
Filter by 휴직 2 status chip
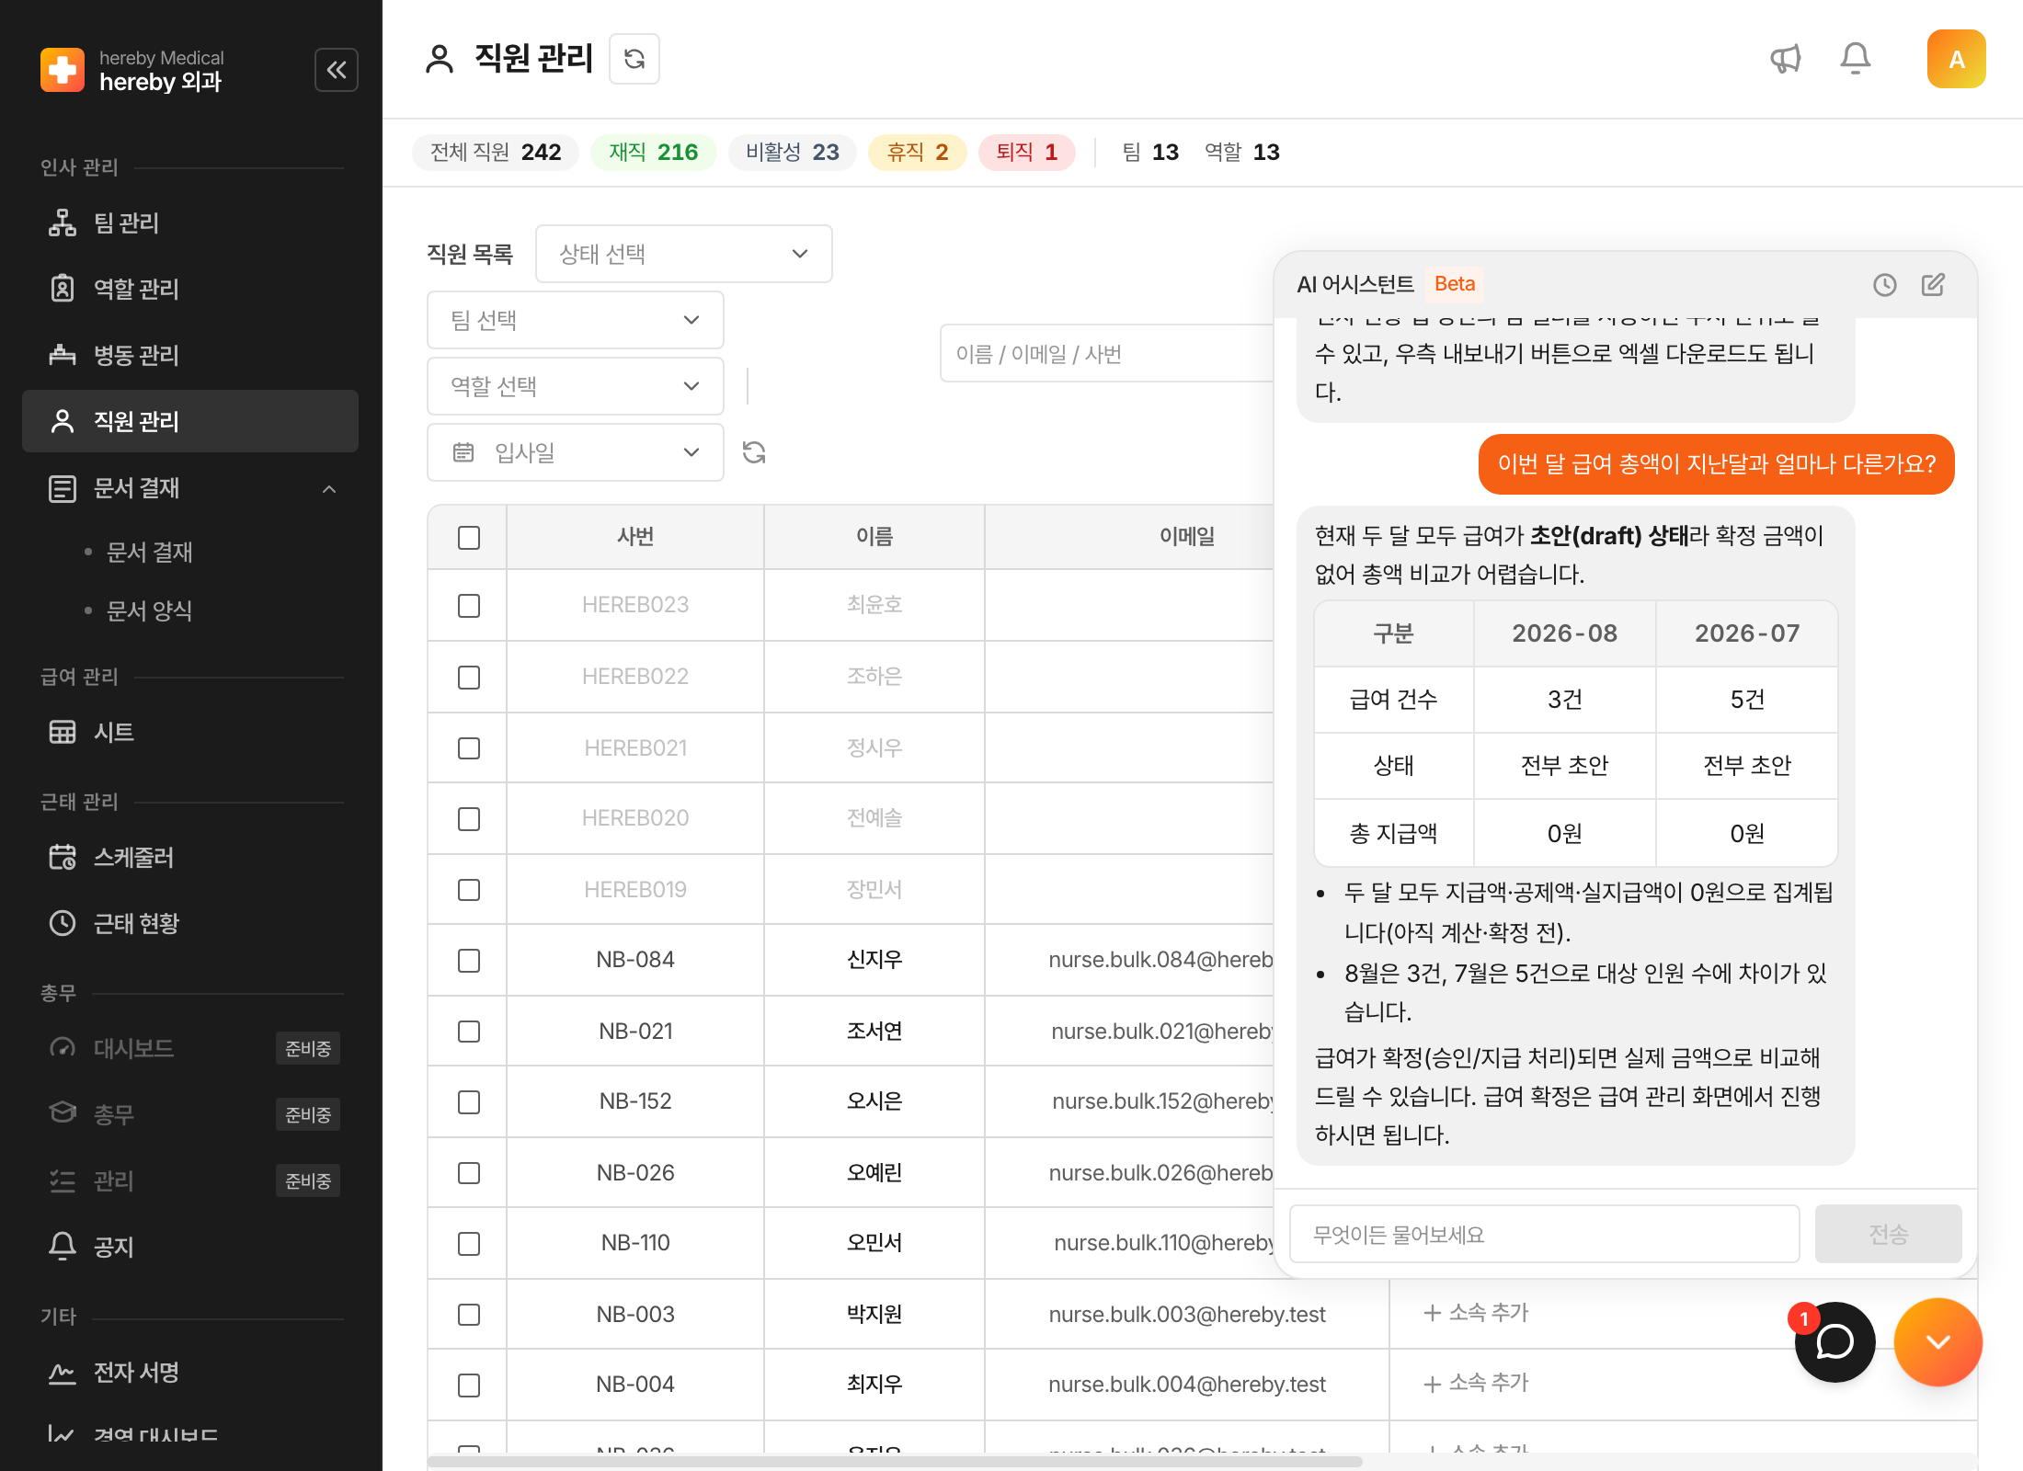pyautogui.click(x=918, y=152)
